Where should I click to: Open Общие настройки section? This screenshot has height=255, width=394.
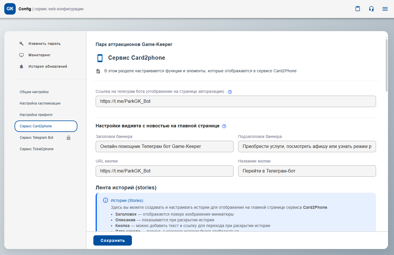(34, 92)
